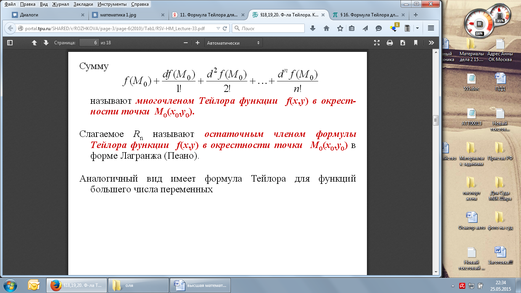Select the паспорт женя folder

(472, 188)
